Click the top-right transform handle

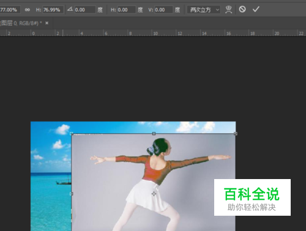coord(236,134)
